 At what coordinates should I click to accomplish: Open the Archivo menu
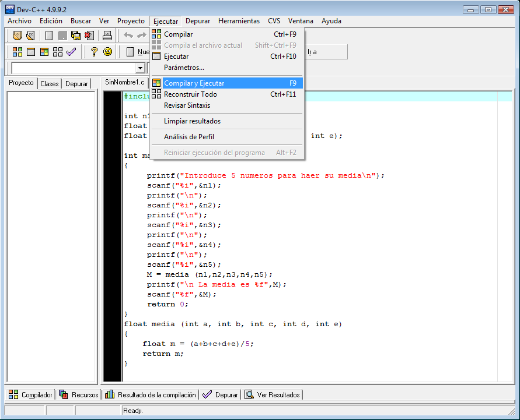pos(20,21)
